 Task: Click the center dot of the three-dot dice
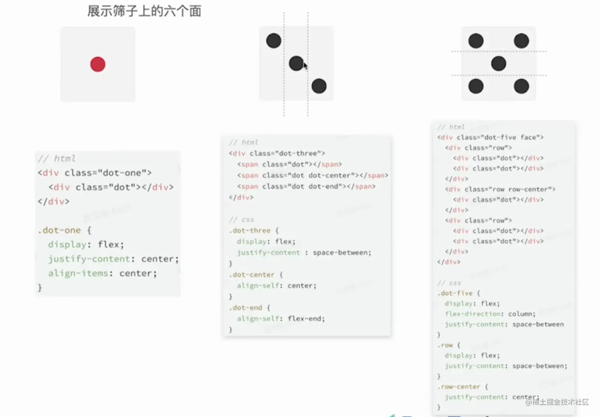pyautogui.click(x=296, y=63)
